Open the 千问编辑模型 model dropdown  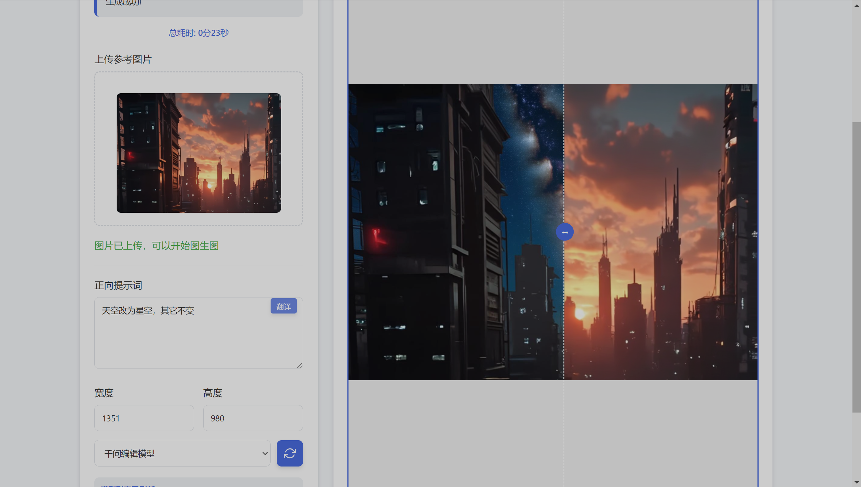click(182, 453)
